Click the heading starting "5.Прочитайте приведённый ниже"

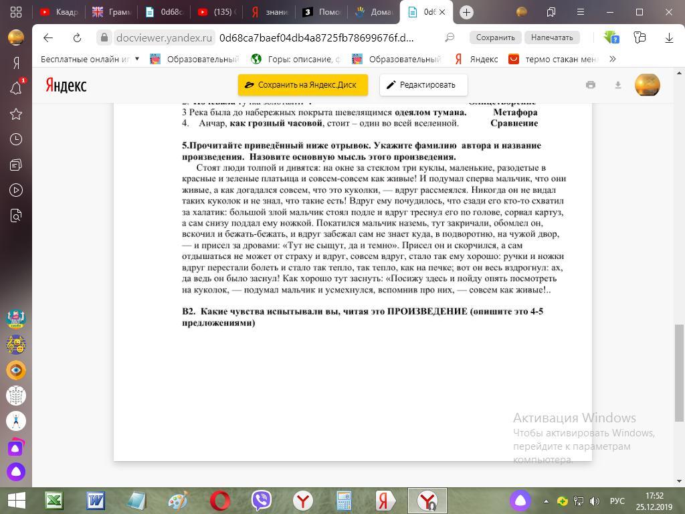pos(361,151)
